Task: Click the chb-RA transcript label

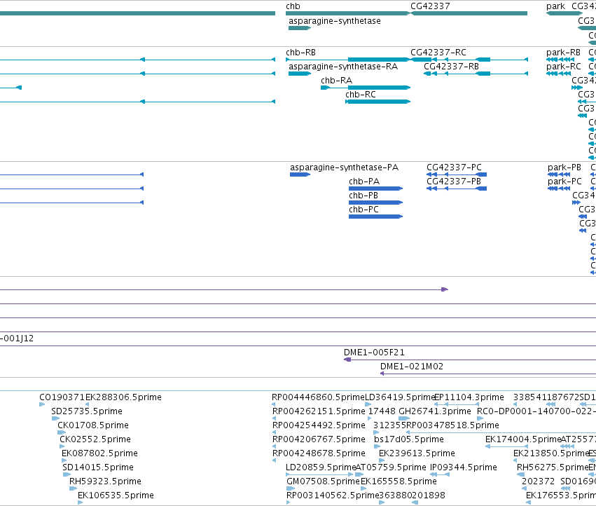Action: click(x=336, y=81)
